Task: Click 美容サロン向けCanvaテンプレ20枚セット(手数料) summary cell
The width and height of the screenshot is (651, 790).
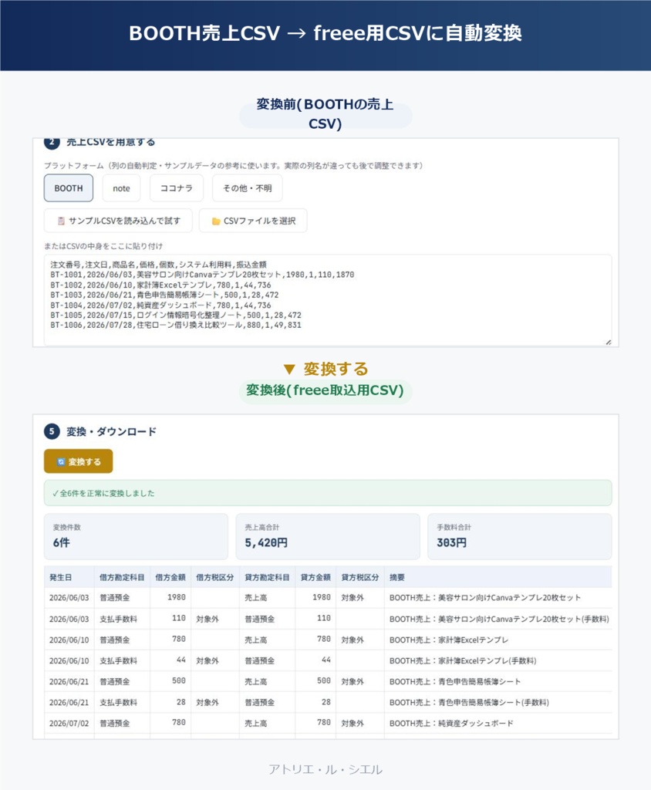Action: tap(499, 619)
